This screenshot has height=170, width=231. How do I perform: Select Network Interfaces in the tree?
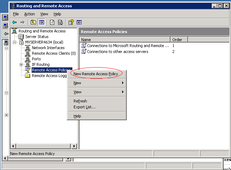(48, 48)
